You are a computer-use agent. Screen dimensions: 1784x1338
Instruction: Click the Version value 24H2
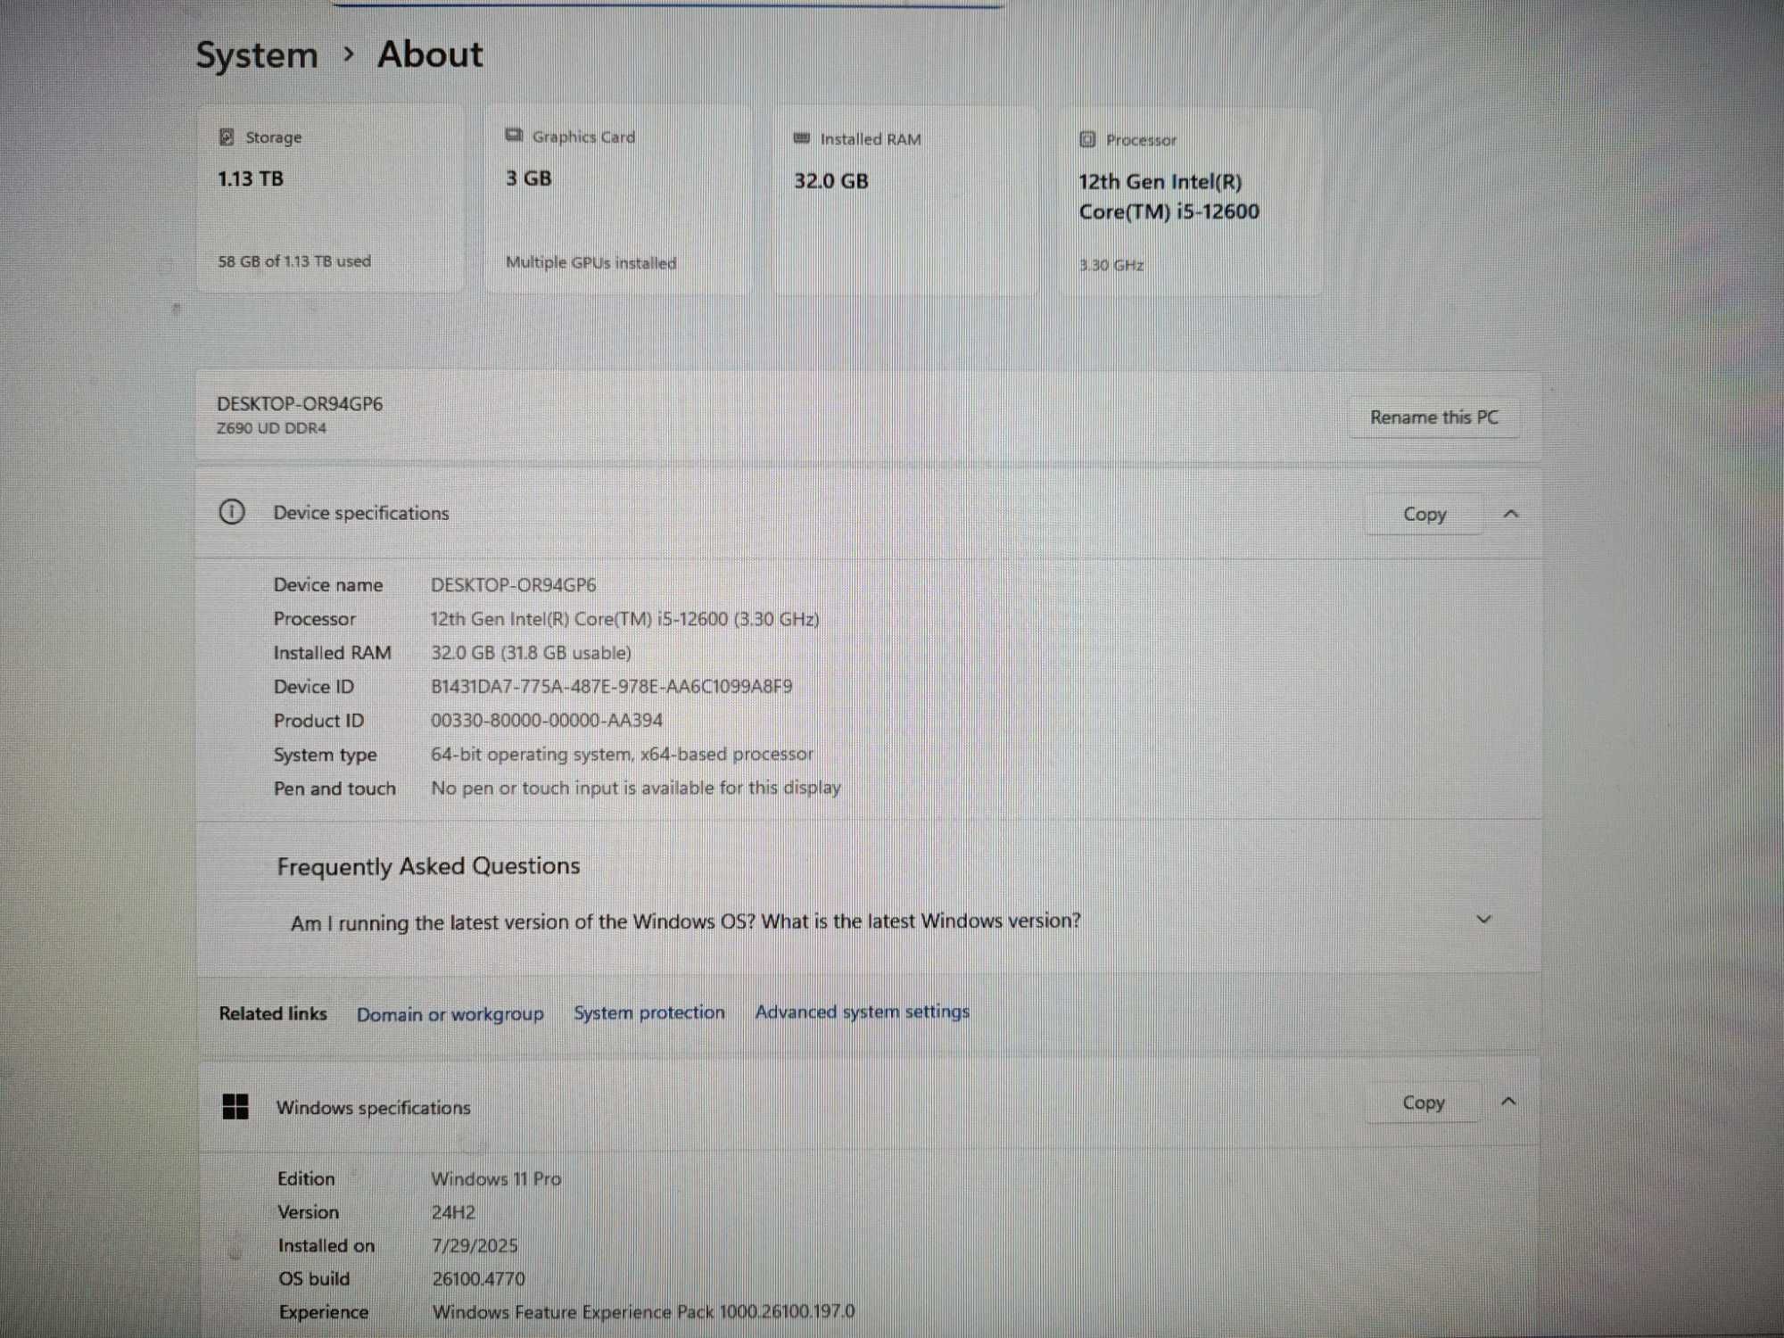453,1212
